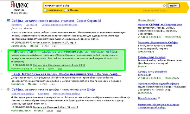Click the address 'Зеленоград, Савелкинский пр-д, 4, оф. 2110'
Viewport: 190px width, 114px height.
(59, 65)
